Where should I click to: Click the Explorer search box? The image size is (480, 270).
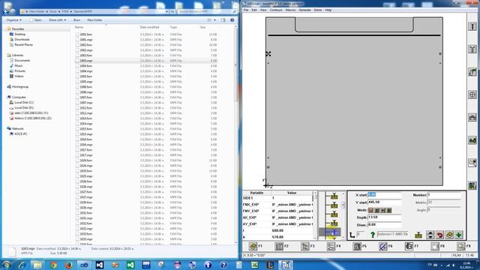pos(208,11)
